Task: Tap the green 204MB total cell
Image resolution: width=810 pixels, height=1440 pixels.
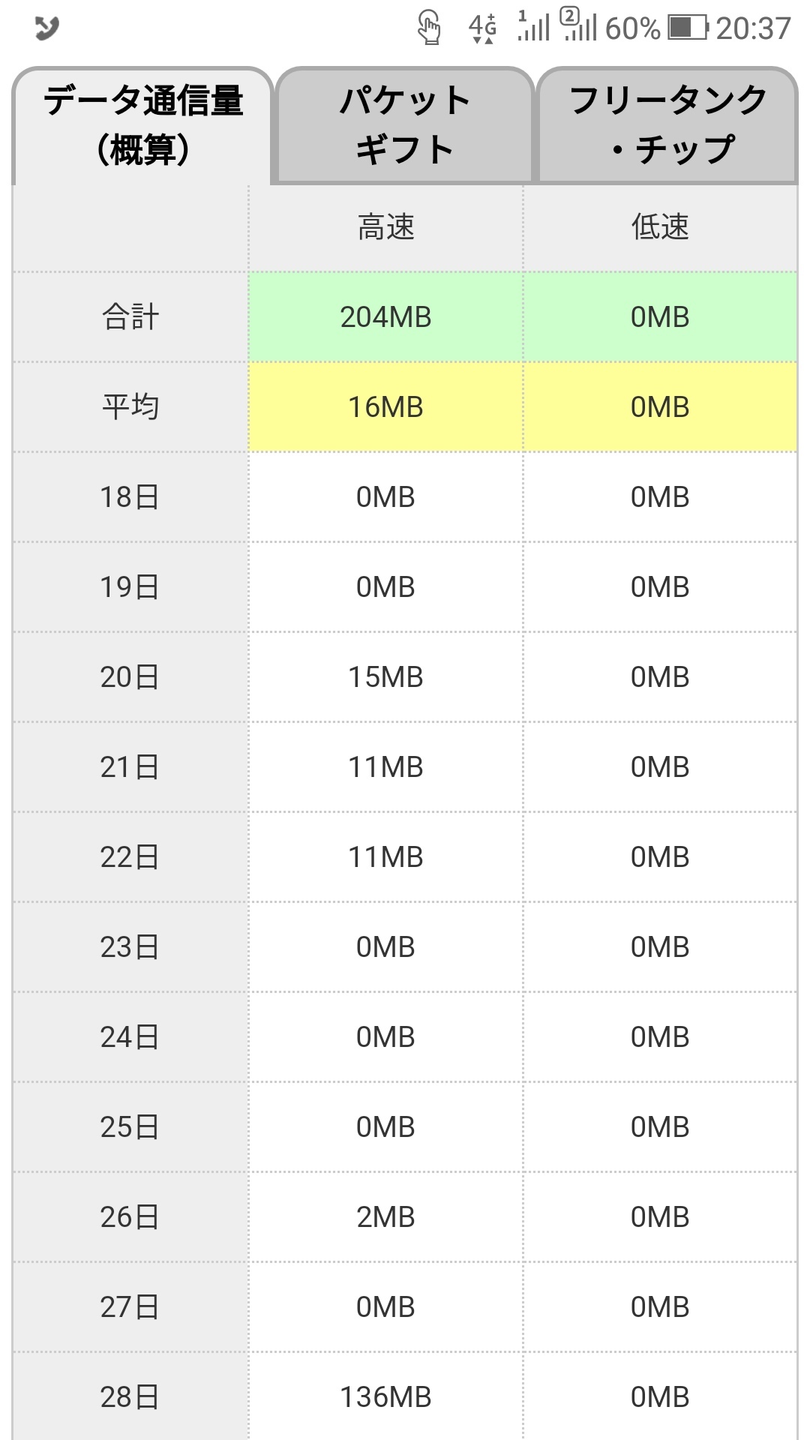Action: point(385,317)
